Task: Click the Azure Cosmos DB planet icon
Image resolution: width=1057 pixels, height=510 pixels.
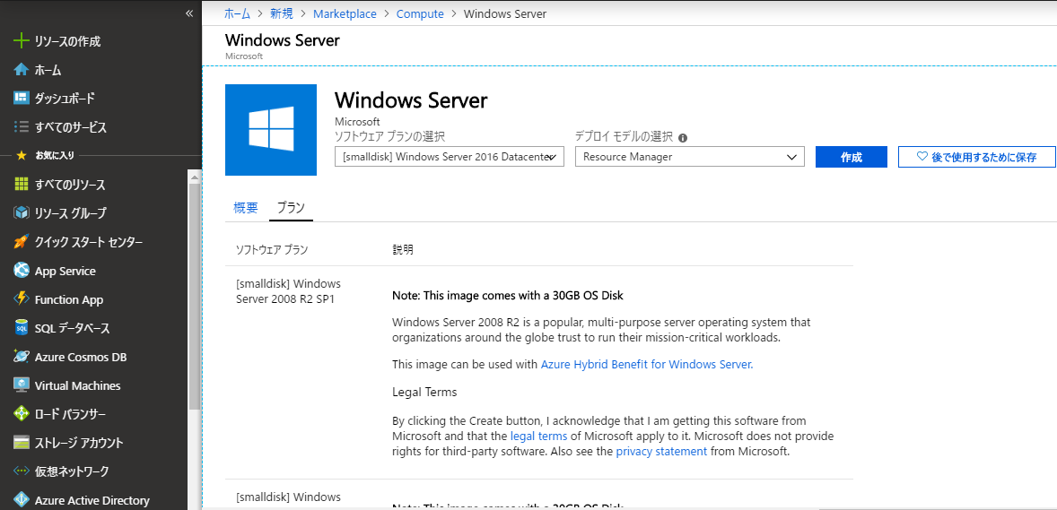Action: click(22, 357)
